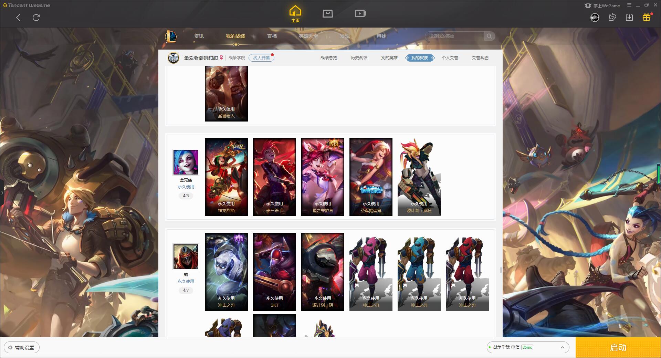This screenshot has width=661, height=358.
Task: Go back with the left arrow
Action: click(x=18, y=18)
